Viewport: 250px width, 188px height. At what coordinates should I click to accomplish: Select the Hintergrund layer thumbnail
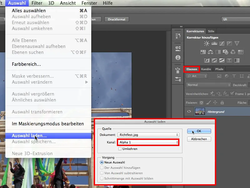[200, 112]
